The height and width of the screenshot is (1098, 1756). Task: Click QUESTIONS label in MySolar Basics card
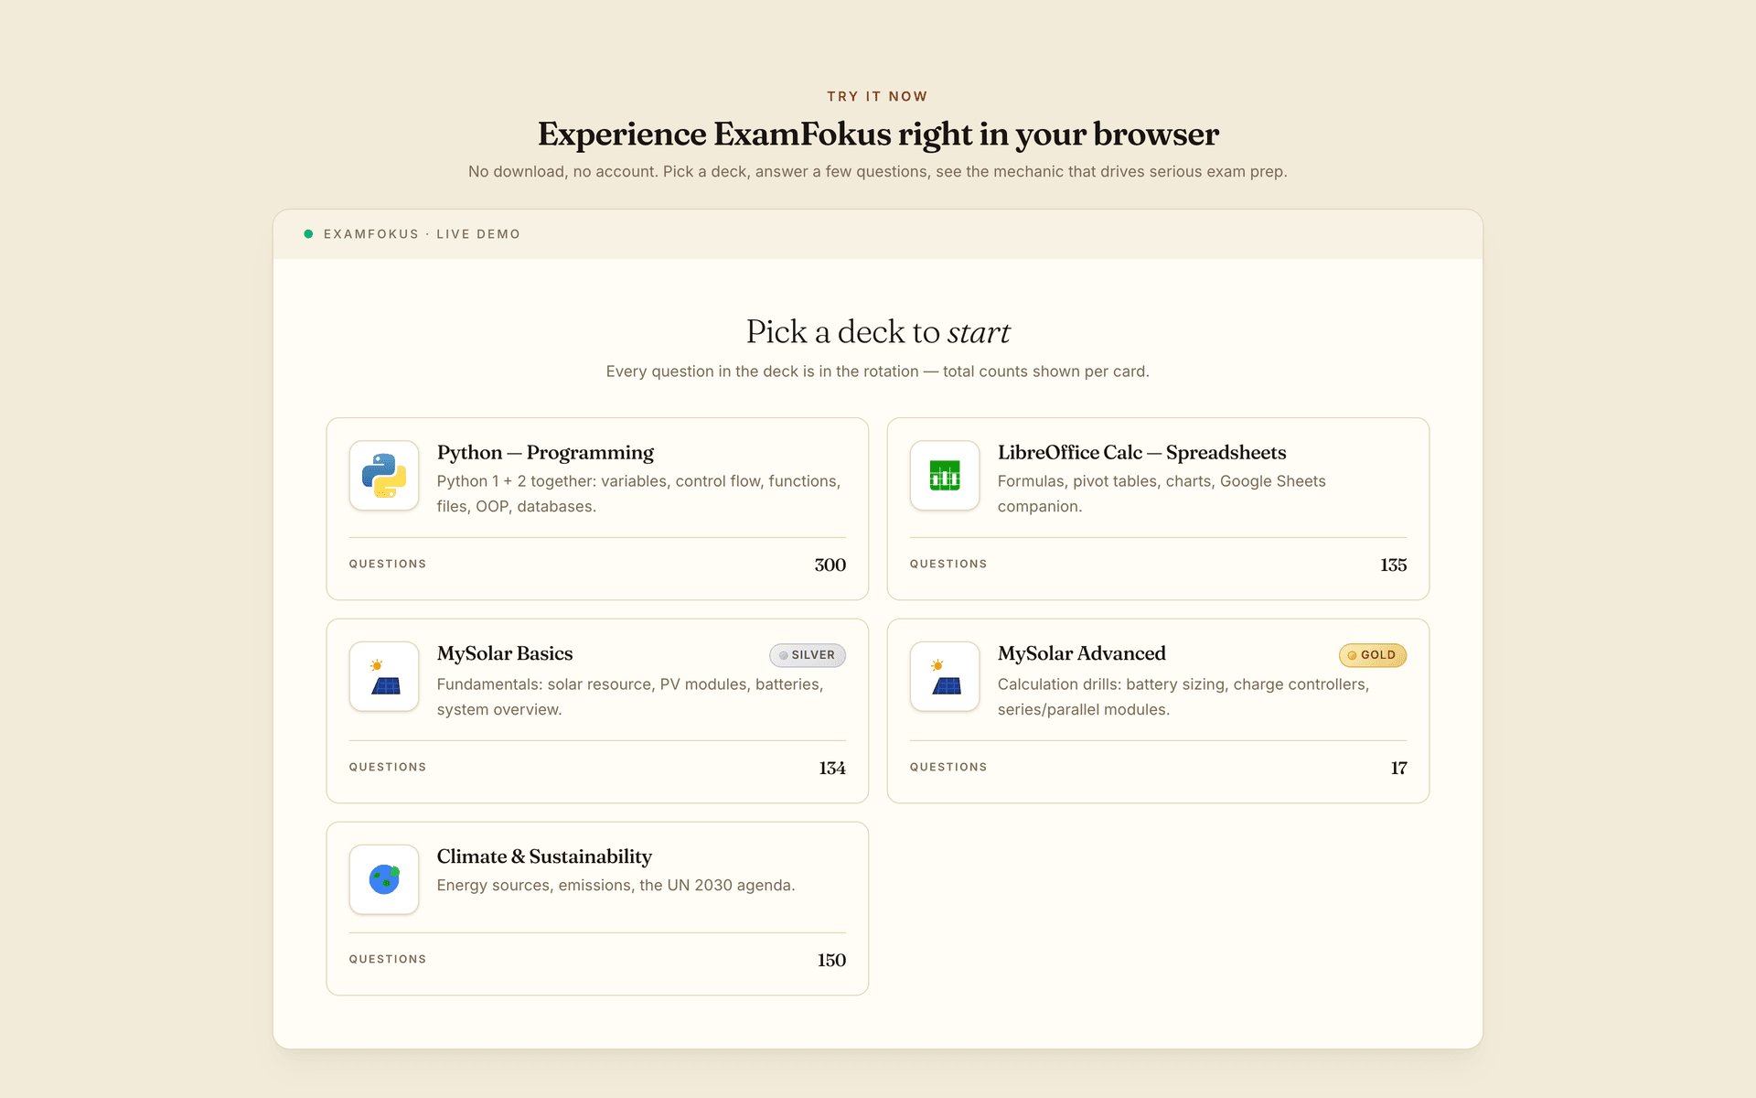point(388,768)
